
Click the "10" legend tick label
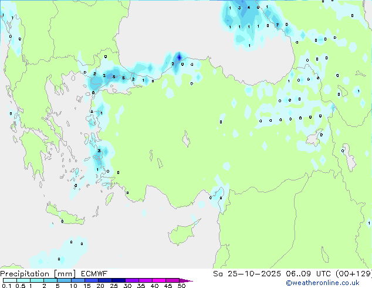tap(73, 286)
